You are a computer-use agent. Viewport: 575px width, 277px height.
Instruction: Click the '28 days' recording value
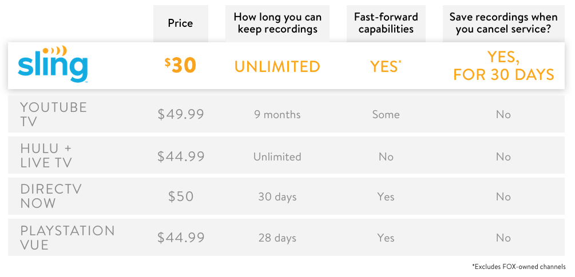tap(277, 238)
